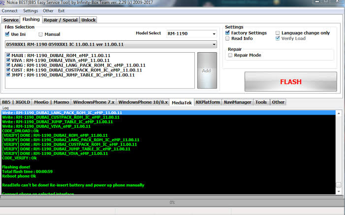
Task: Enable the Manual checkbox
Action: point(40,34)
